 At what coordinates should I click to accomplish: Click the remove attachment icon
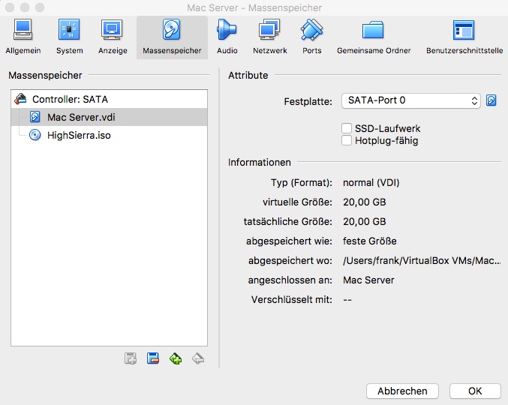pos(198,358)
